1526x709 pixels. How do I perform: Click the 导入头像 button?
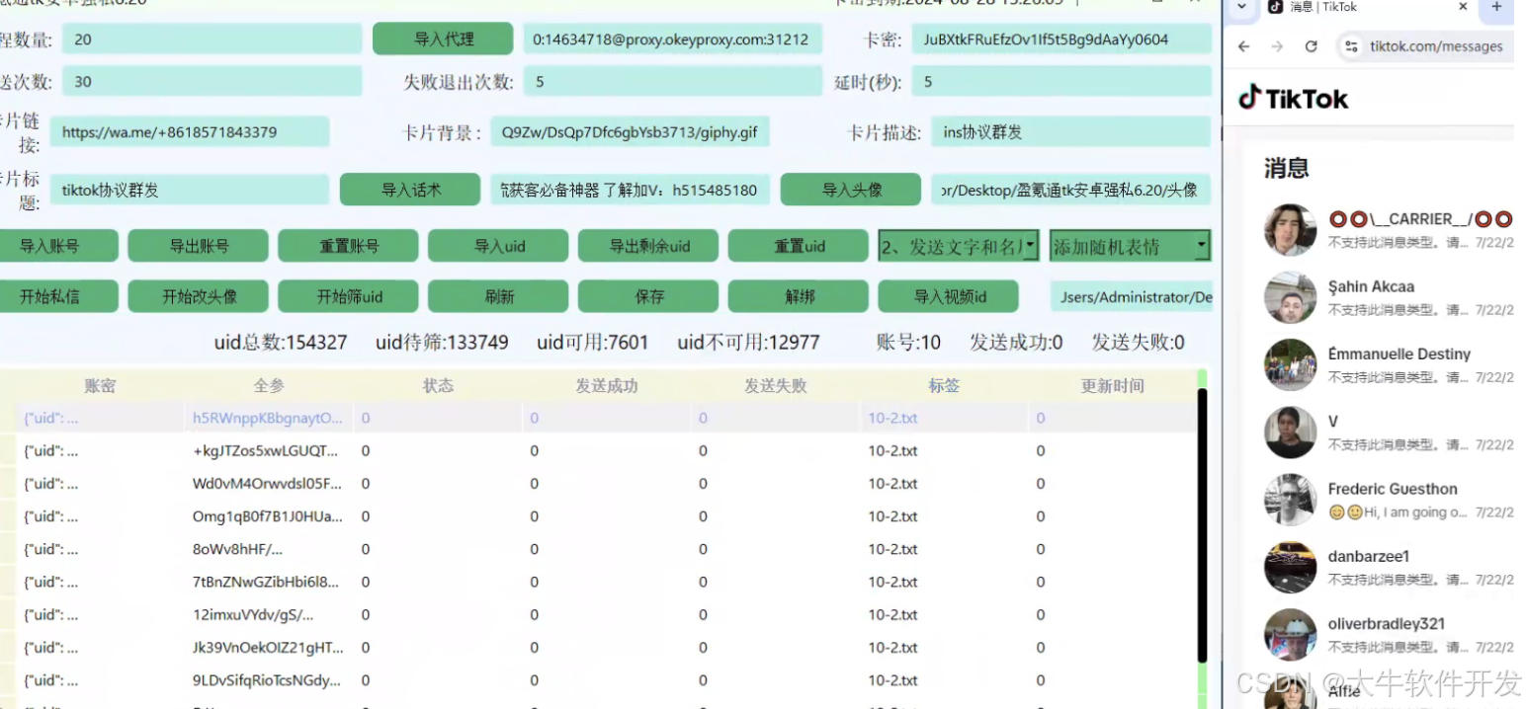pyautogui.click(x=851, y=190)
